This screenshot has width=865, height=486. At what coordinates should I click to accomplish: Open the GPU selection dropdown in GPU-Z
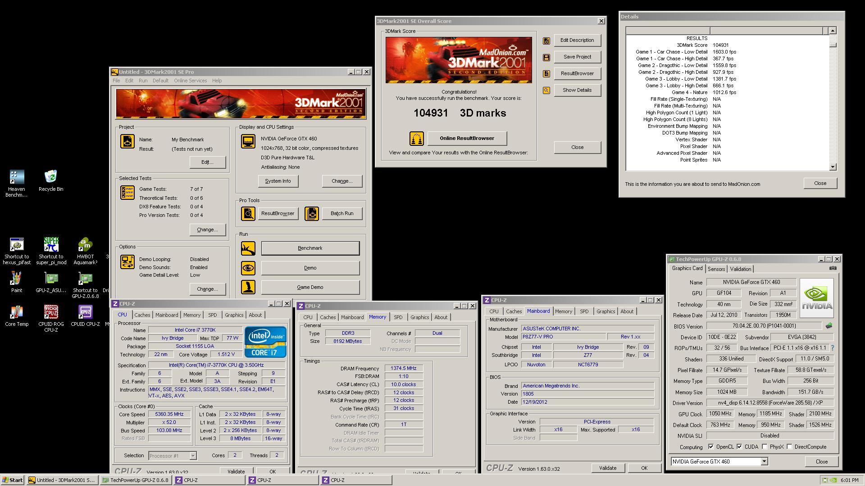764,462
